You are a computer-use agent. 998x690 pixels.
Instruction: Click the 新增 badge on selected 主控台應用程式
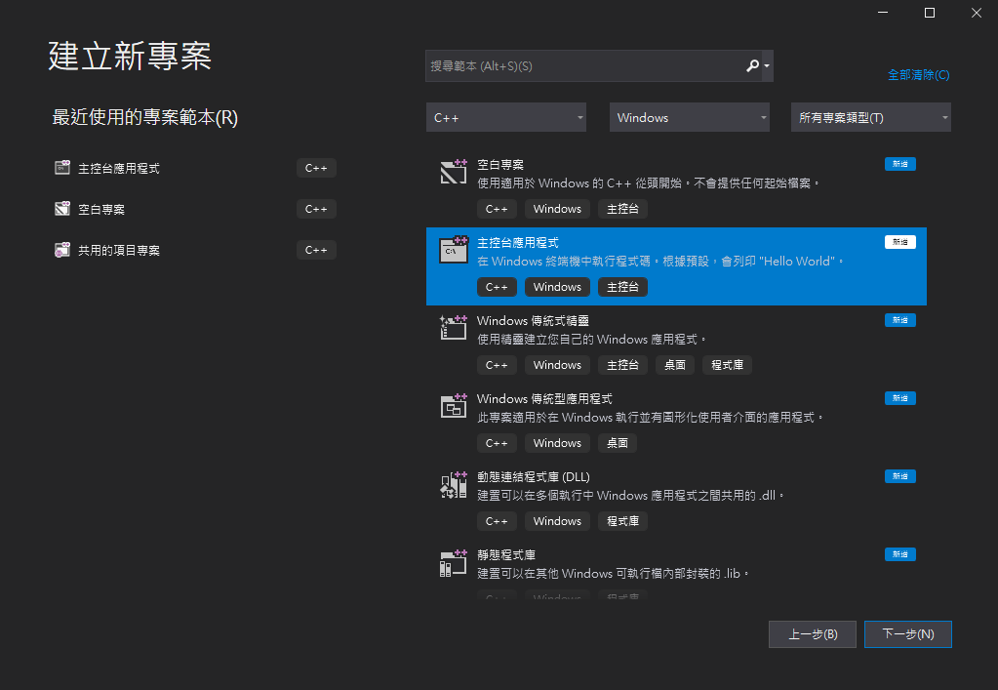tap(900, 242)
